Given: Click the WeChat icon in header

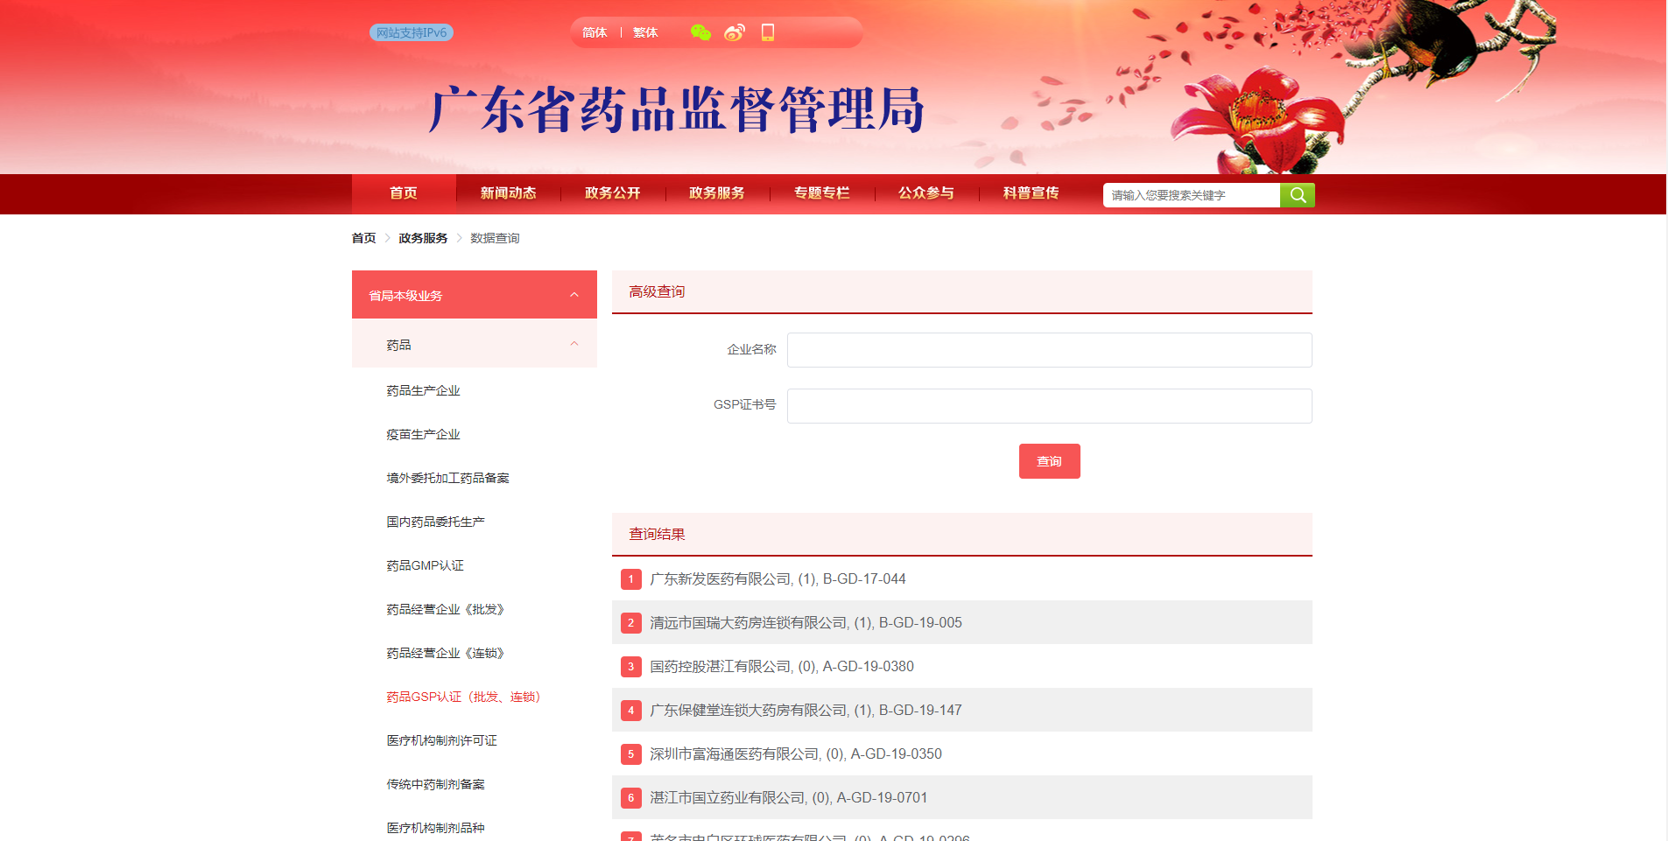Looking at the screenshot, I should click(x=700, y=32).
